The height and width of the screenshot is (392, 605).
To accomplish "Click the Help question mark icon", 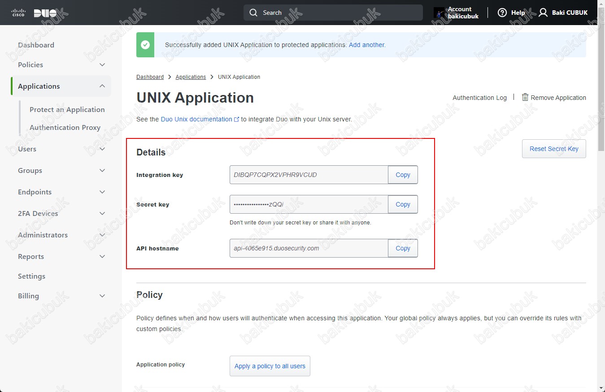I will (502, 13).
